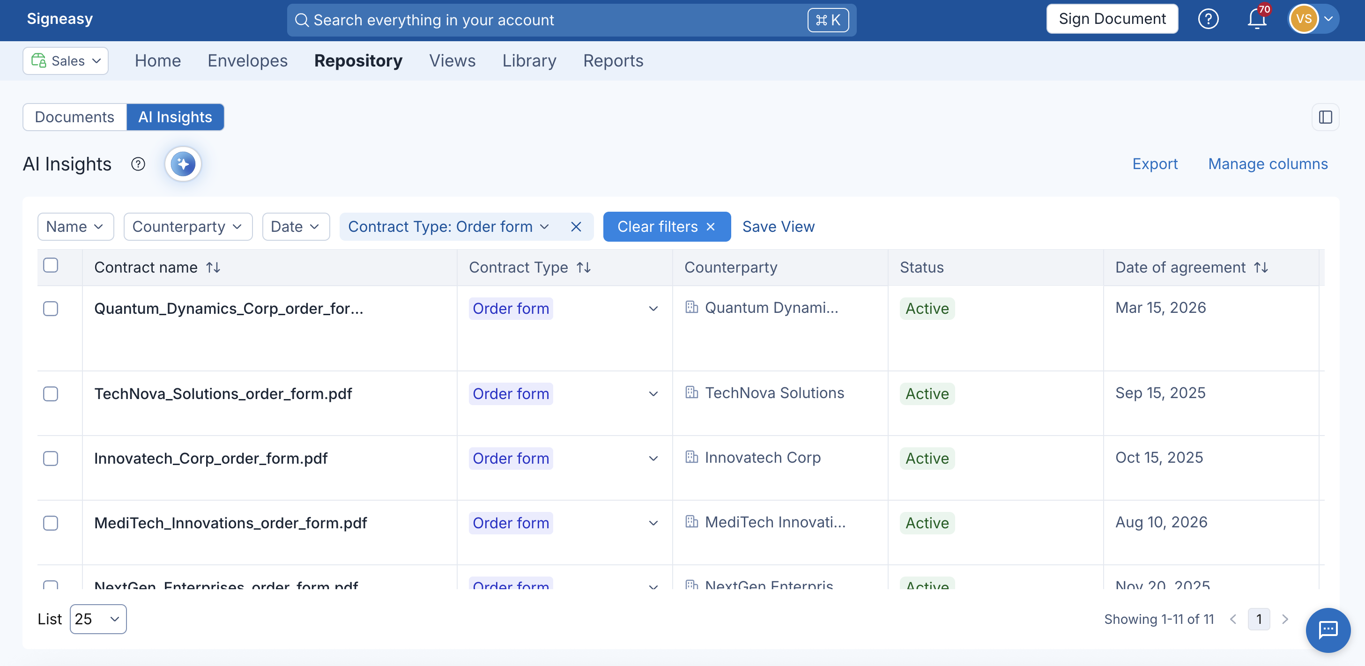1365x666 pixels.
Task: Switch to the Documents tab
Action: [75, 117]
